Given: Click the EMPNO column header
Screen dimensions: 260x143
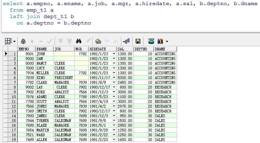Looking at the screenshot, I should coord(27,49).
